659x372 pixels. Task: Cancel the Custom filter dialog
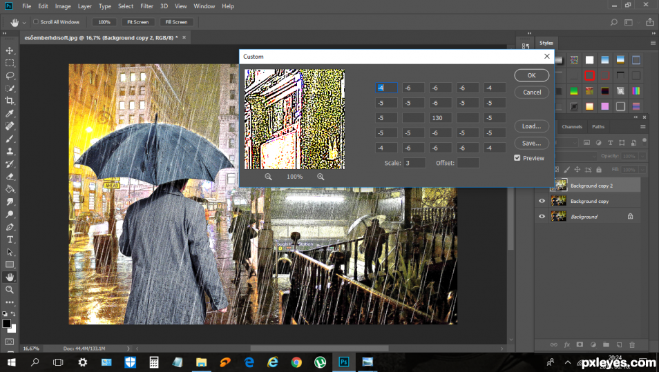click(x=532, y=92)
